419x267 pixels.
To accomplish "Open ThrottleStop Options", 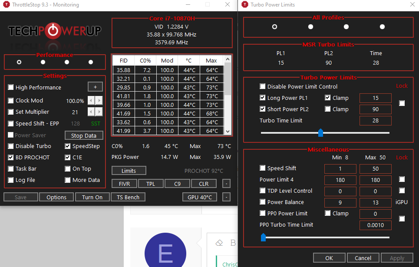I will click(56, 197).
